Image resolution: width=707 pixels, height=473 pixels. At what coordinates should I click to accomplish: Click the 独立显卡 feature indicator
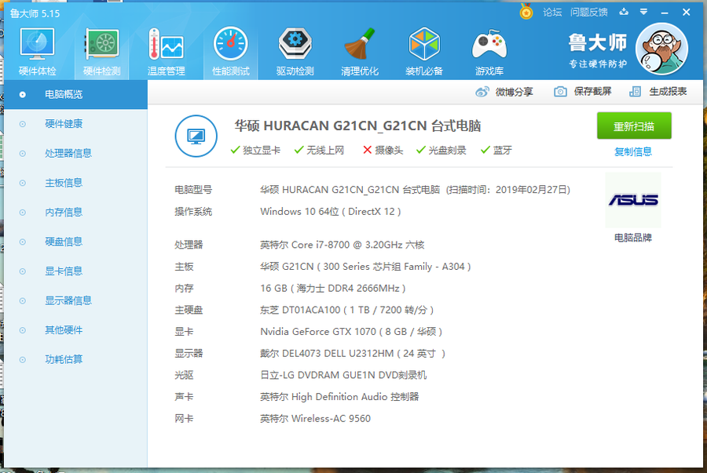255,151
